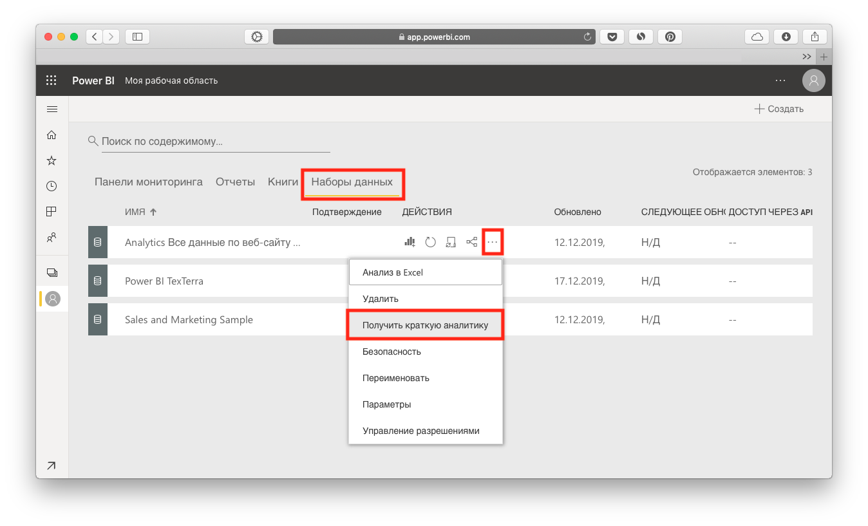Click the dataset icon of Power BI TexTerra
The height and width of the screenshot is (526, 868).
click(98, 281)
